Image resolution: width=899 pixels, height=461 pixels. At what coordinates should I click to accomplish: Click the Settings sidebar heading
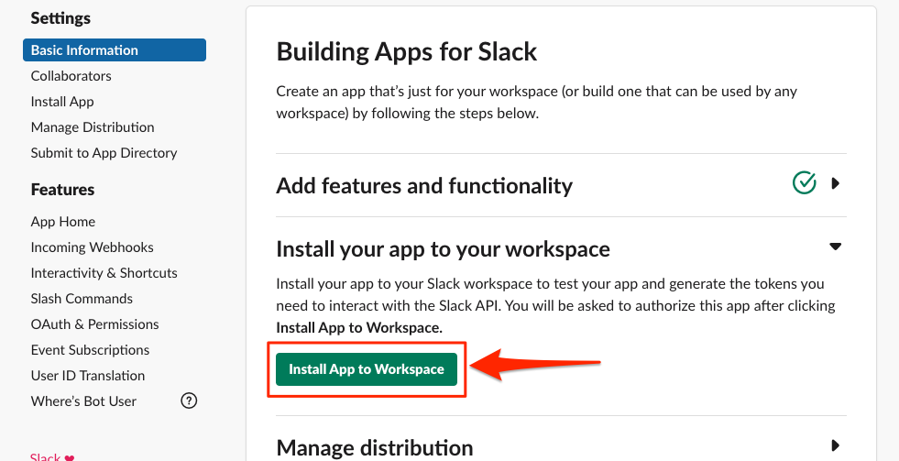pos(60,18)
